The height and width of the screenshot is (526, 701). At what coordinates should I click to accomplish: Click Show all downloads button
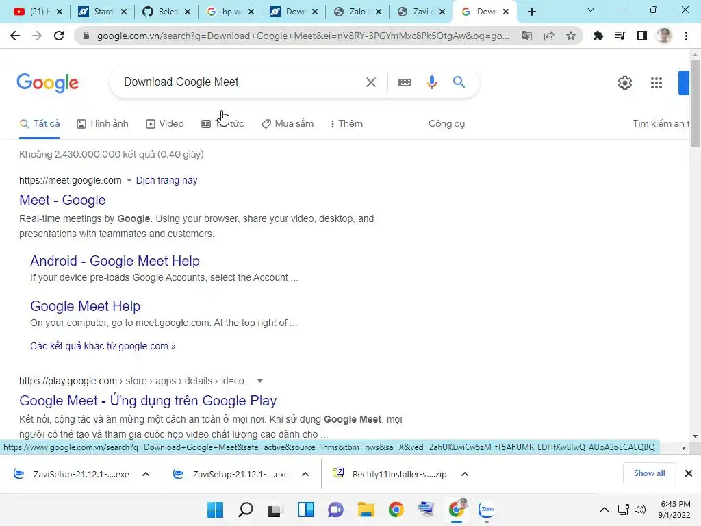tap(649, 473)
